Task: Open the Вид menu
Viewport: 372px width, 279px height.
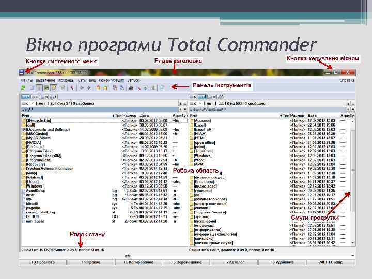Action: click(x=92, y=80)
